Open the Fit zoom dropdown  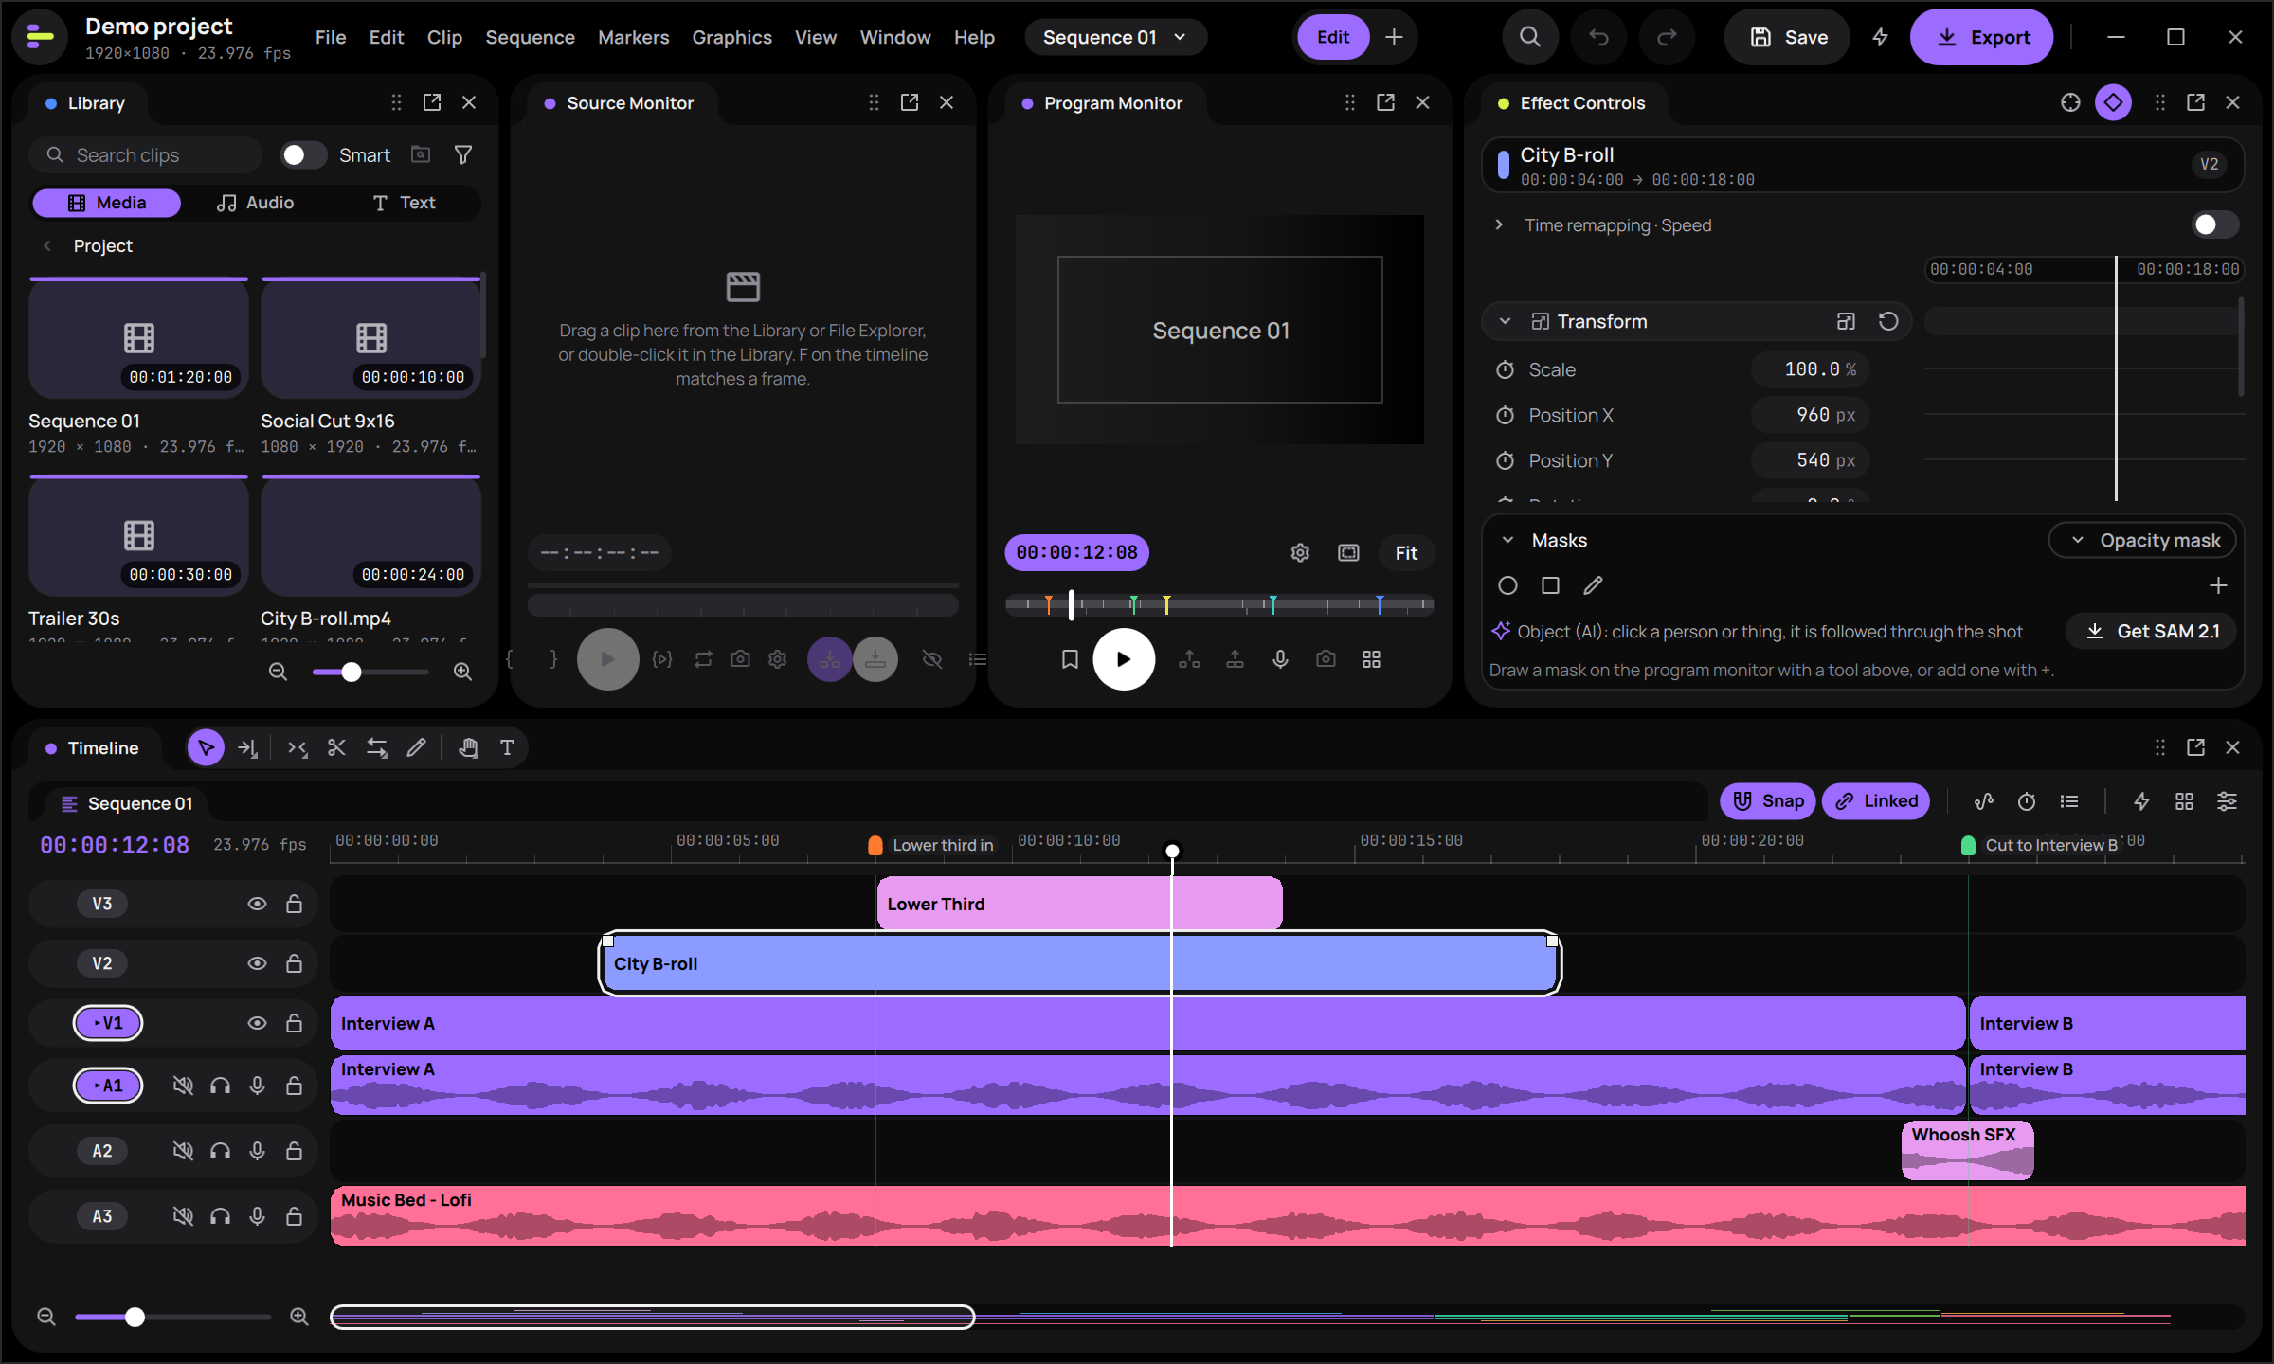point(1406,553)
